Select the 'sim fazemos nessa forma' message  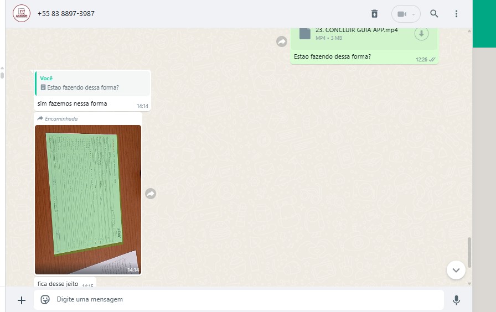click(72, 103)
